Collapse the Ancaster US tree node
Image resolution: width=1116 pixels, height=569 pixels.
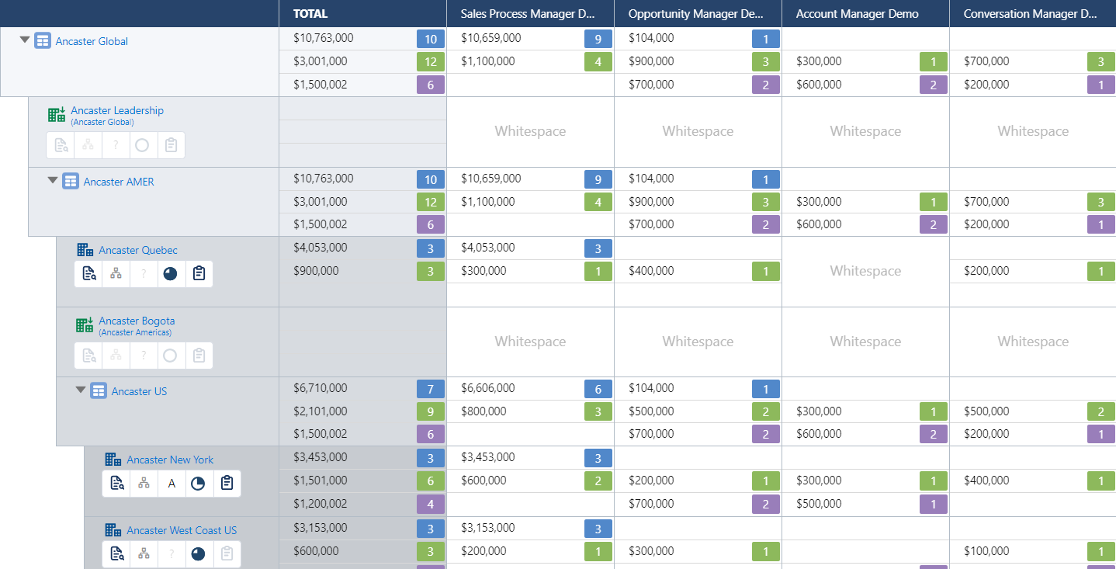[81, 390]
